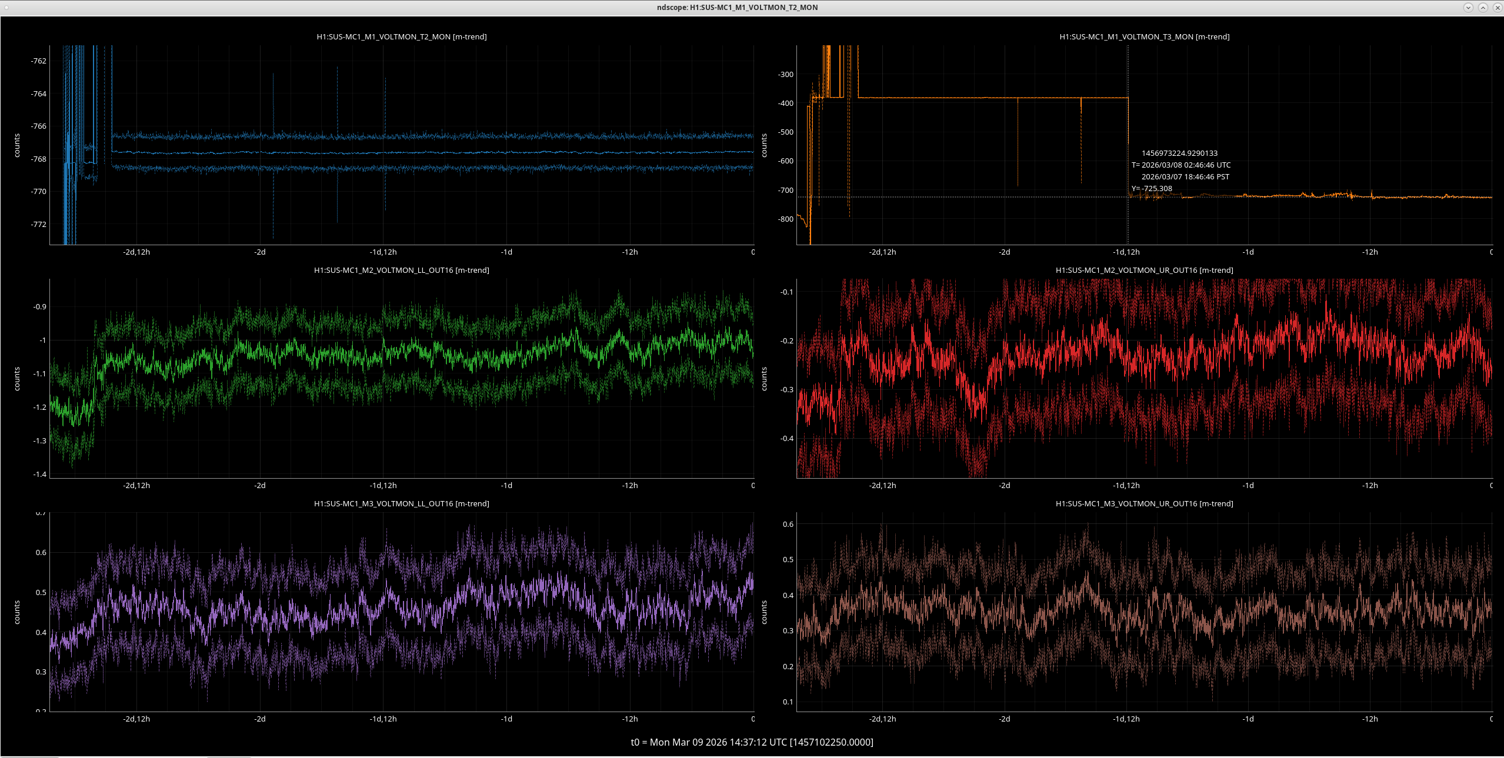The width and height of the screenshot is (1504, 758).
Task: Click the t0 timestamp label at bottom
Action: point(752,742)
